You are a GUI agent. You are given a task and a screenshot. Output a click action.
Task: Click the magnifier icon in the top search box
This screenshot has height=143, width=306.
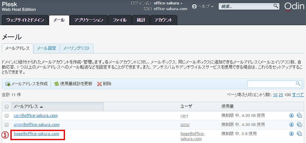click(275, 6)
